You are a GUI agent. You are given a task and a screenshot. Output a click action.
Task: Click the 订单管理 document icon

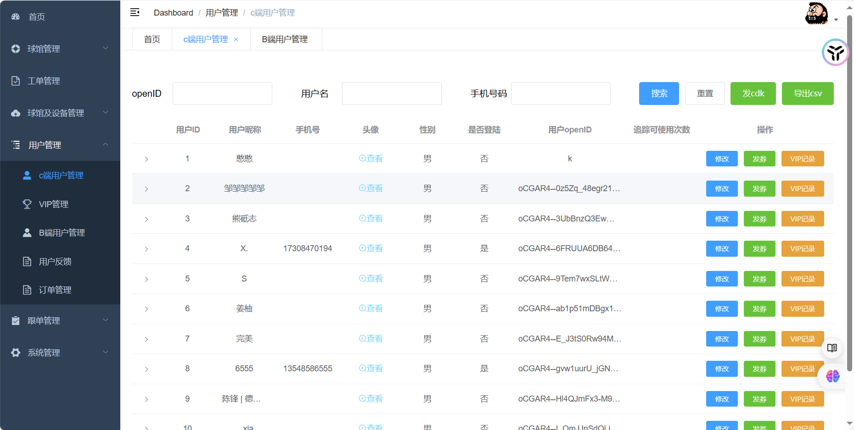27,290
